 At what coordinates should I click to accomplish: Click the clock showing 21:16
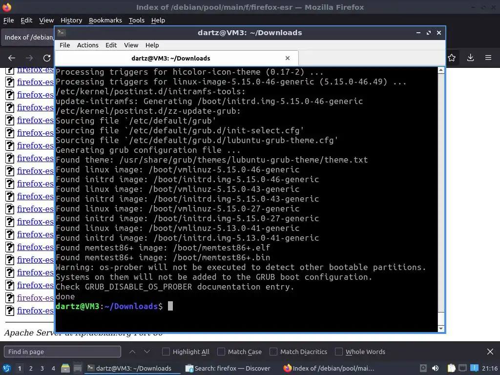point(489,368)
